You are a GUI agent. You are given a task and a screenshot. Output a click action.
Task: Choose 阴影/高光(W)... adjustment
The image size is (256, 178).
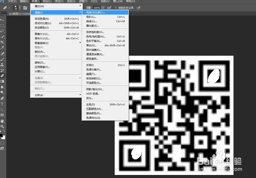pyautogui.click(x=105, y=89)
